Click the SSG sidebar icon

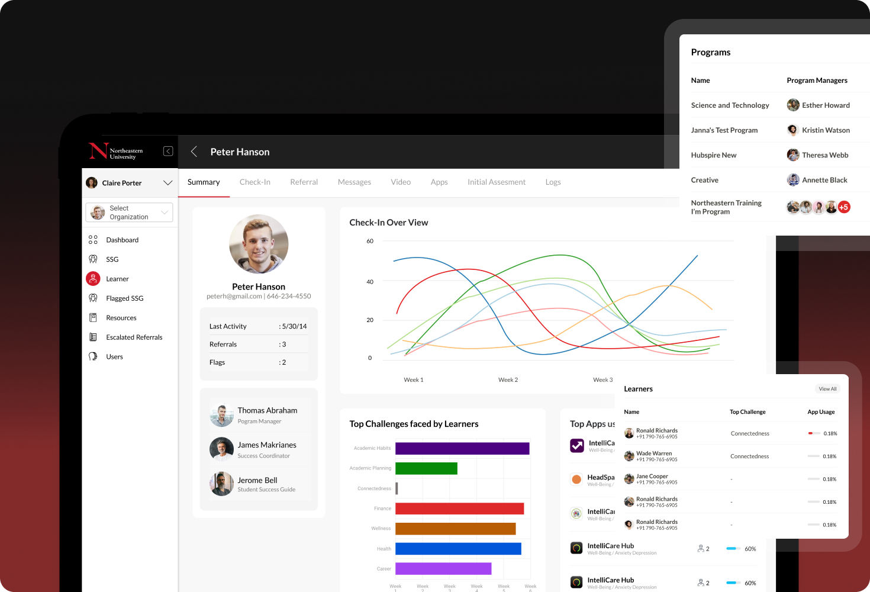(x=93, y=259)
